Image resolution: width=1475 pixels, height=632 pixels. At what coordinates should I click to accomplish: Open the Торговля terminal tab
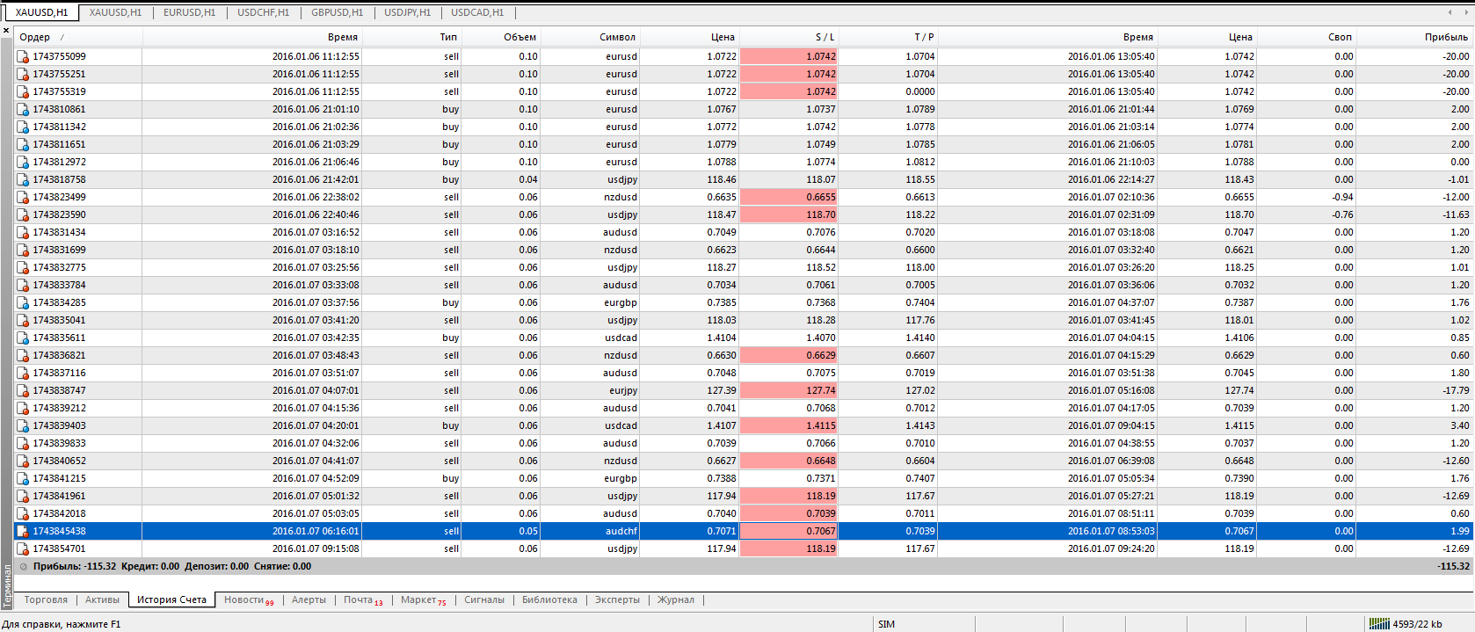(46, 599)
